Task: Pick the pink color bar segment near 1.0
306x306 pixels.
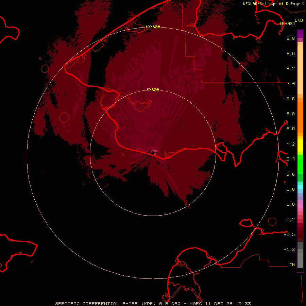Action: 300,206
